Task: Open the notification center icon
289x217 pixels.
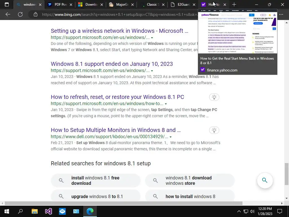Action: tap(280, 211)
